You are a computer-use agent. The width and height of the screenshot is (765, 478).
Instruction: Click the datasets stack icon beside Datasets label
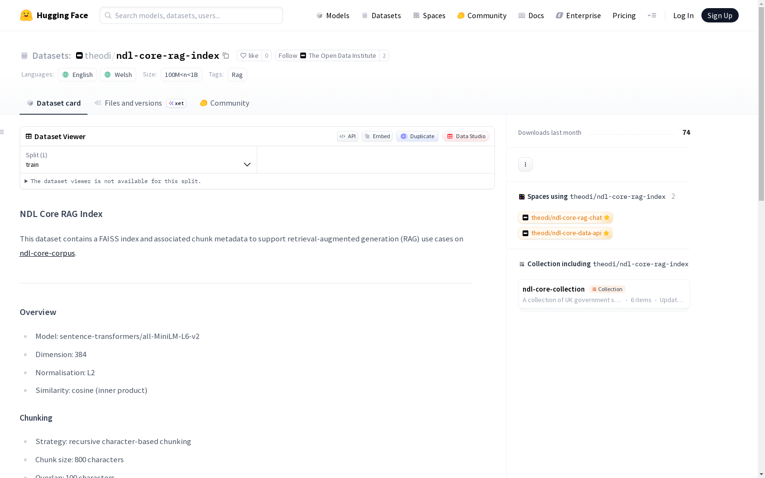point(24,55)
